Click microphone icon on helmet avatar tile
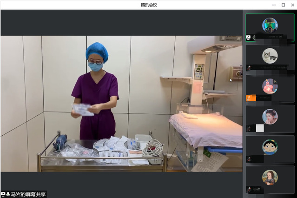Screen dimensions: 297x198 254,37
